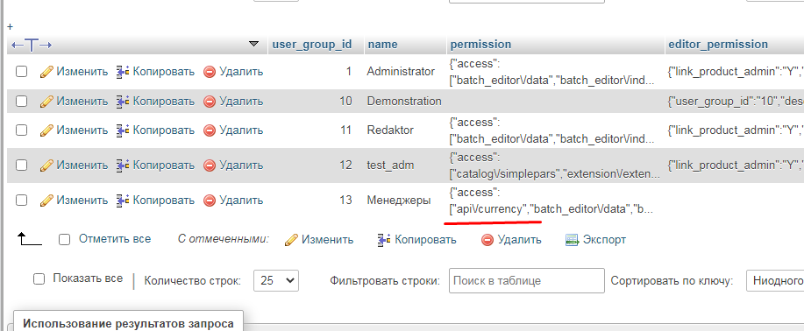Select the Administrator row checkbox

click(21, 72)
